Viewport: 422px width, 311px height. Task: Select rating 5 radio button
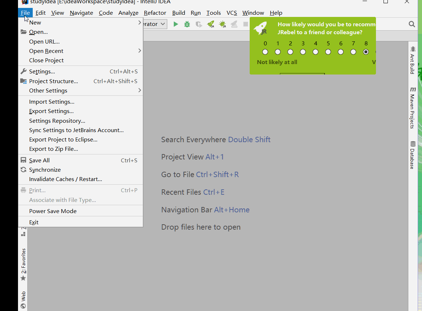tap(328, 52)
